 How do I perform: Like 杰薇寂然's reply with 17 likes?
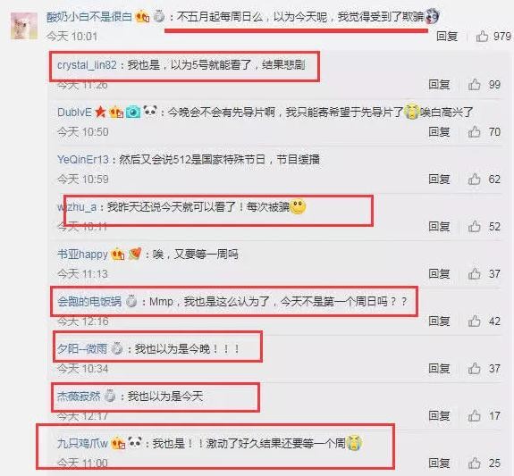475,416
